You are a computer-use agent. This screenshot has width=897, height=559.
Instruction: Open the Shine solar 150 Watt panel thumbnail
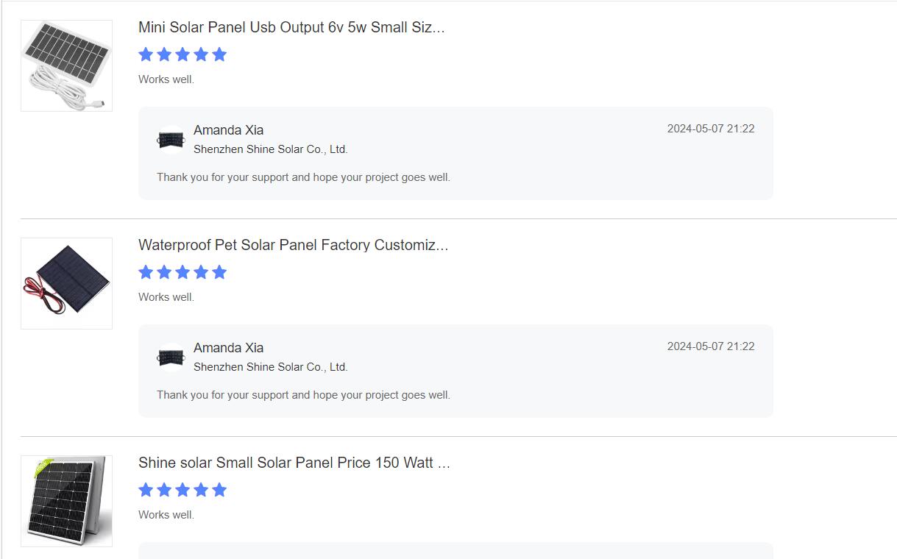(66, 501)
